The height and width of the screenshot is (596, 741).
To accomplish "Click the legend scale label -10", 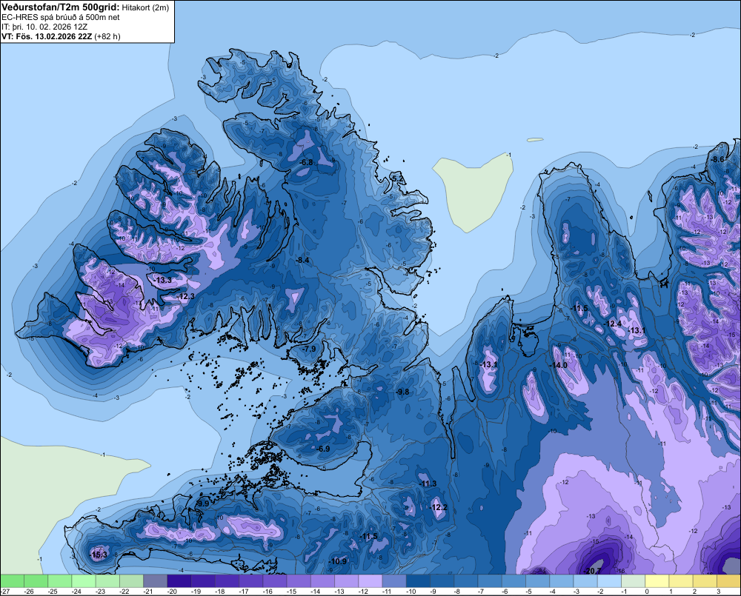I will click(411, 592).
